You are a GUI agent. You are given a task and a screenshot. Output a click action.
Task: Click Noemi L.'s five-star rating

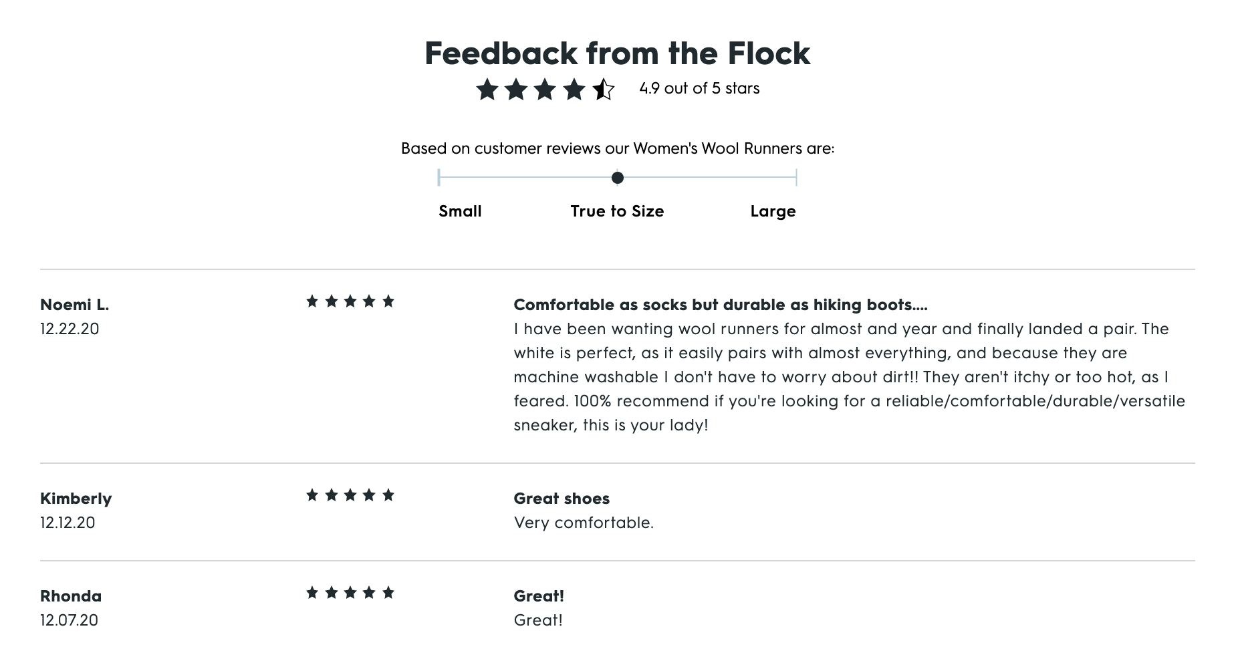pyautogui.click(x=350, y=301)
